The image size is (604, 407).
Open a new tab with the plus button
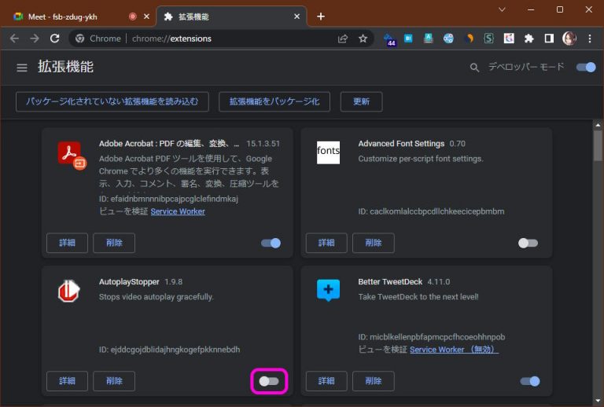(321, 16)
